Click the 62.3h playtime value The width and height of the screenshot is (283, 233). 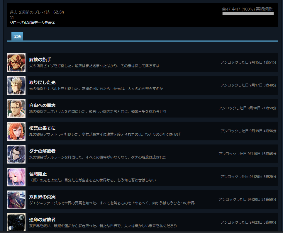tap(58, 12)
